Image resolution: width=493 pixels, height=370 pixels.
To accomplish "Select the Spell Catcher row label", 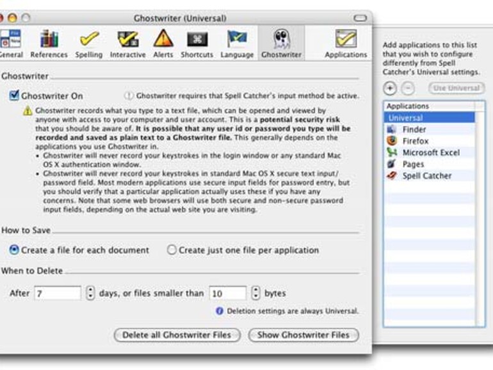I will 427,176.
